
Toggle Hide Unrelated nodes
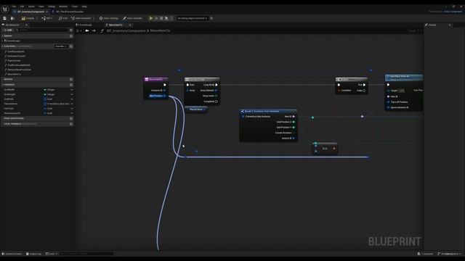pyautogui.click(x=81, y=18)
